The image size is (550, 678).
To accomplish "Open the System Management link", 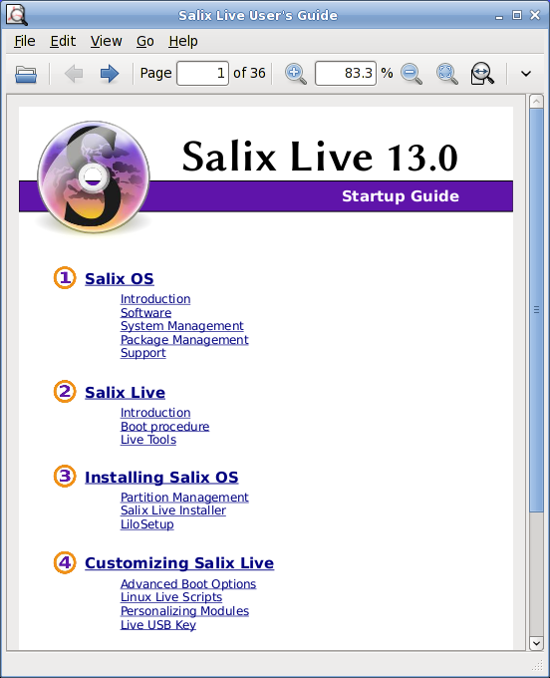I will pyautogui.click(x=182, y=326).
